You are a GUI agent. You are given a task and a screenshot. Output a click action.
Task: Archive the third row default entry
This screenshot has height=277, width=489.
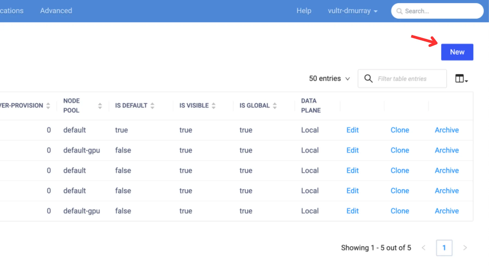(x=447, y=170)
